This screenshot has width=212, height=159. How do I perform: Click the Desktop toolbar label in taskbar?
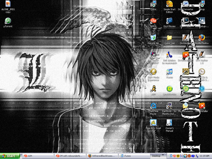pyautogui.click(x=156, y=156)
